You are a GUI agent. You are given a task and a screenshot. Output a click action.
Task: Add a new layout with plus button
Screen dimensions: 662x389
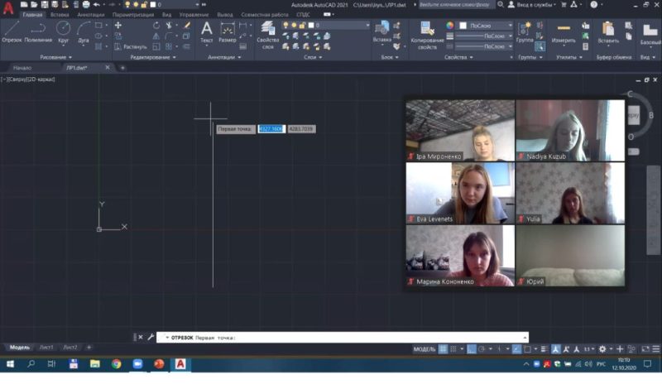tap(89, 347)
